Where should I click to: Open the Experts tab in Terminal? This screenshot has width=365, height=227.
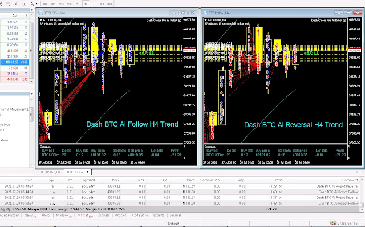(159, 216)
